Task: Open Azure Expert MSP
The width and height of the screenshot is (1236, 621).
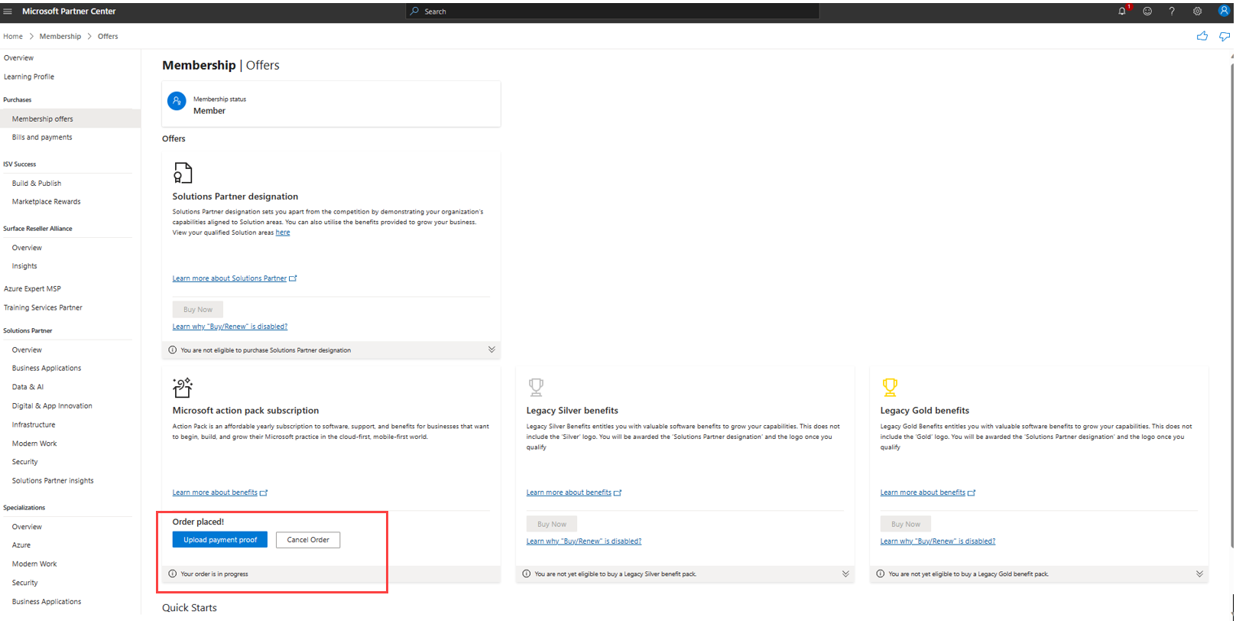Action: tap(32, 289)
